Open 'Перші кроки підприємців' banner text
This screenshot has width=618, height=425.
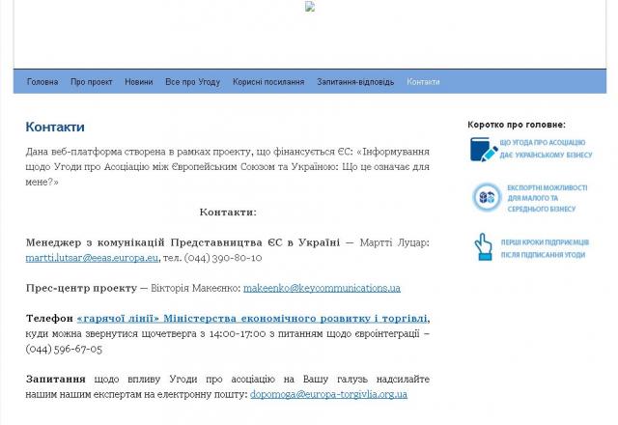(545, 247)
